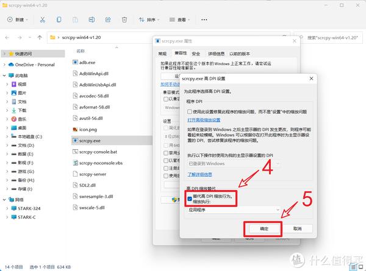Click the Cut scissors icon in toolbar
366x271 pixels.
pyautogui.click(x=43, y=20)
